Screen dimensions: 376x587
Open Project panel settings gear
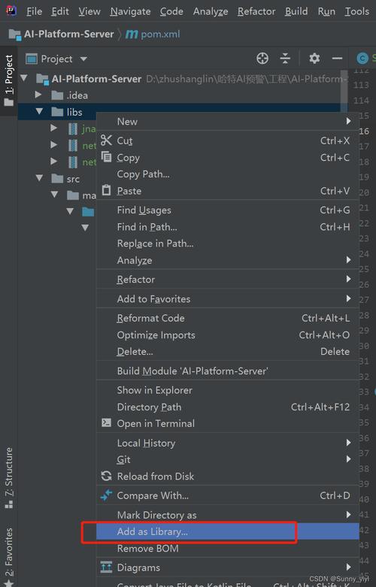(314, 59)
